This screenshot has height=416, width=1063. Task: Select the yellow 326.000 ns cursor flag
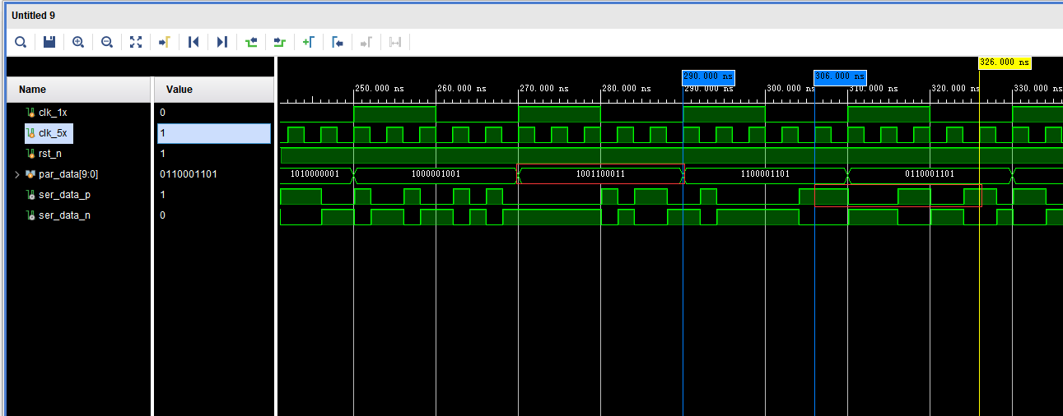[1005, 62]
